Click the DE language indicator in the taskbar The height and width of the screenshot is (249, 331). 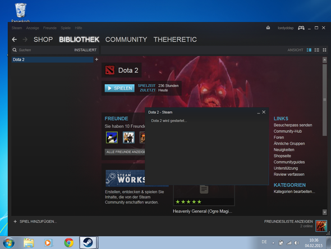[264, 242]
